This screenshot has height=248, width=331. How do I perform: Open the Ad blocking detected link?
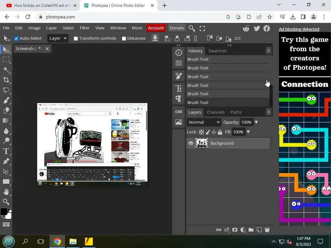299,29
